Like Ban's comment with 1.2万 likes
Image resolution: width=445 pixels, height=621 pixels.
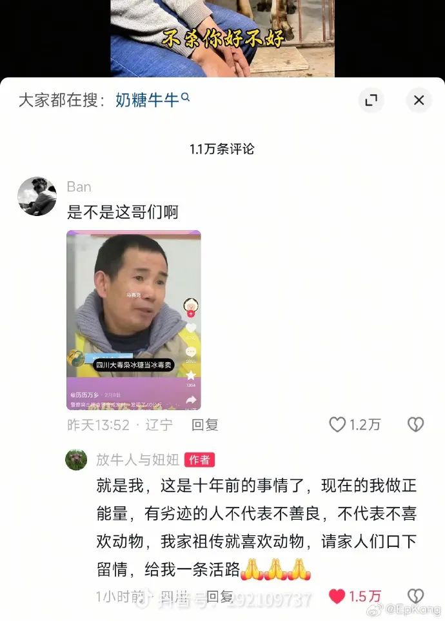point(337,424)
